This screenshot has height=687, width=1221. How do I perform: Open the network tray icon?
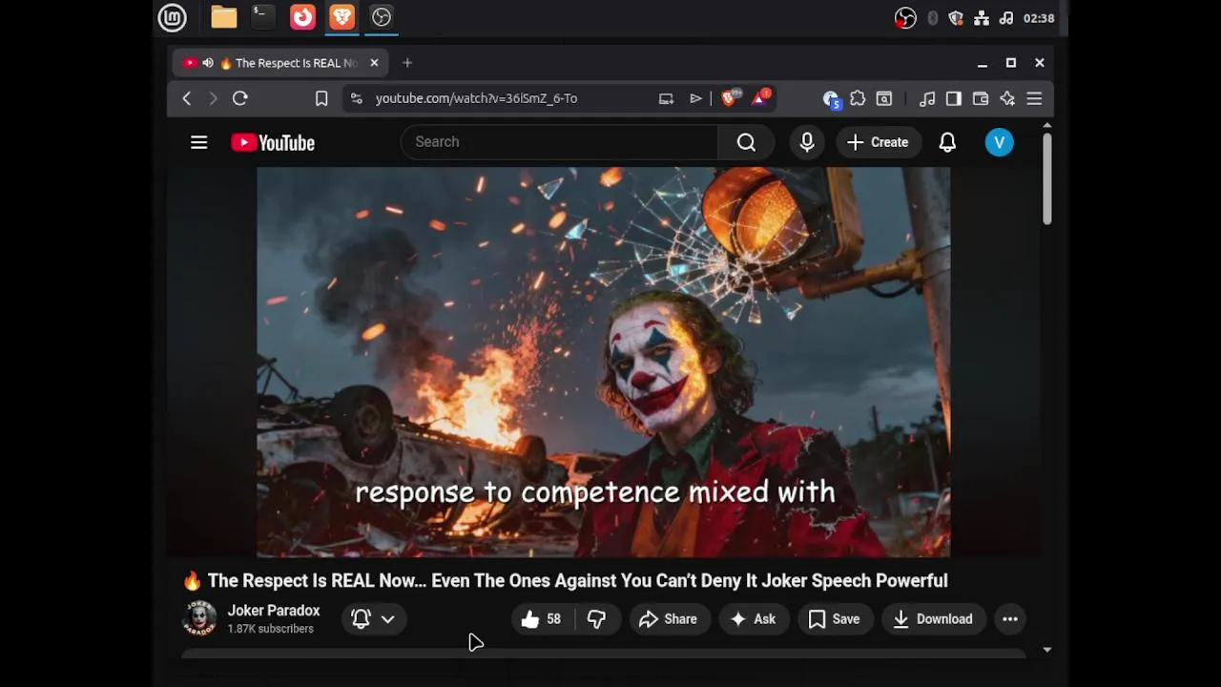(982, 18)
